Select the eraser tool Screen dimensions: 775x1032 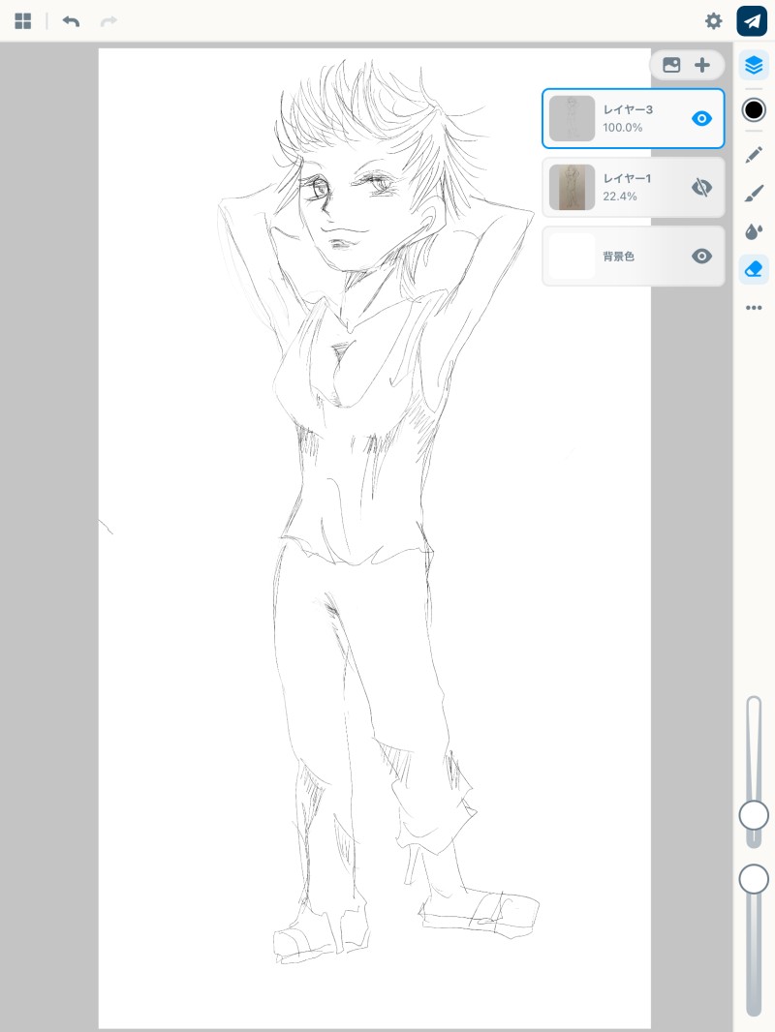tap(754, 269)
